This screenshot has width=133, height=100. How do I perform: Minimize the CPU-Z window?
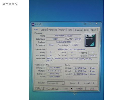(x=85, y=24)
